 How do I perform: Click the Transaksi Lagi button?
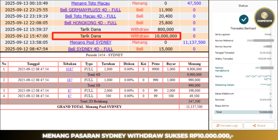227,126
